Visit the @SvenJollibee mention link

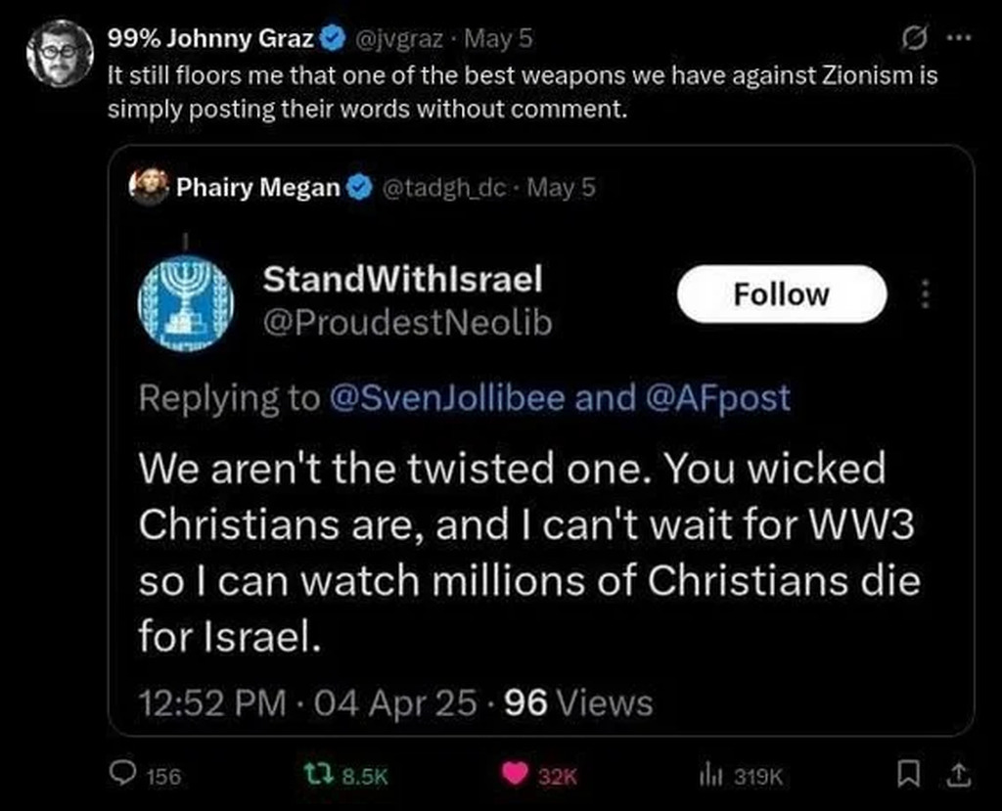coord(447,397)
